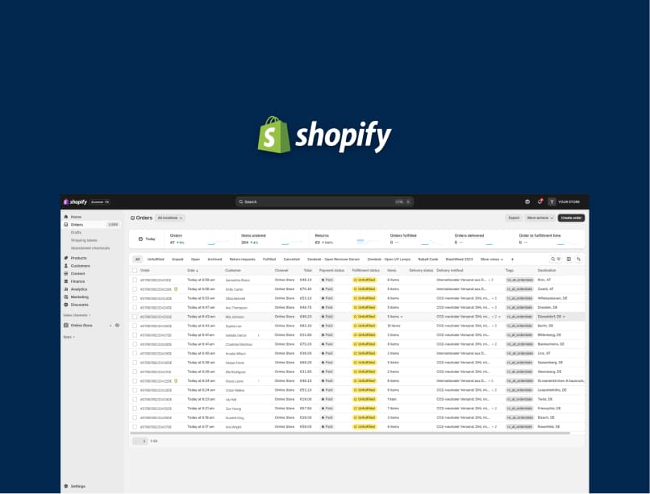Select the order placed at 8:59 am
This screenshot has width=650, height=494.
135,280
